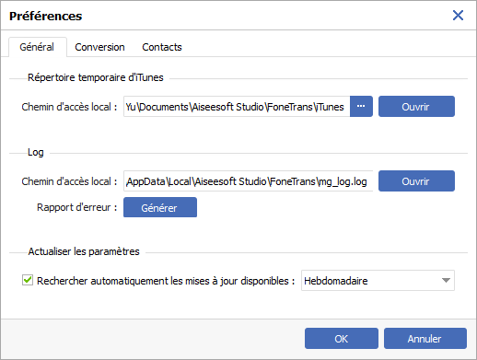Click the browse ellipsis button for iTunes path
Screen dimensions: 477x360
click(361, 106)
